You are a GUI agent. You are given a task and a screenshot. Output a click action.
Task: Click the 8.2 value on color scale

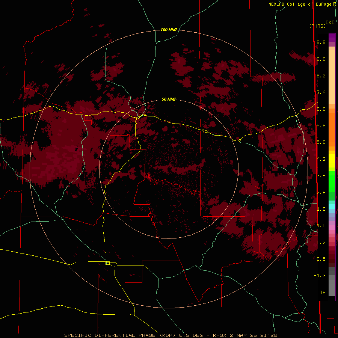[321, 75]
